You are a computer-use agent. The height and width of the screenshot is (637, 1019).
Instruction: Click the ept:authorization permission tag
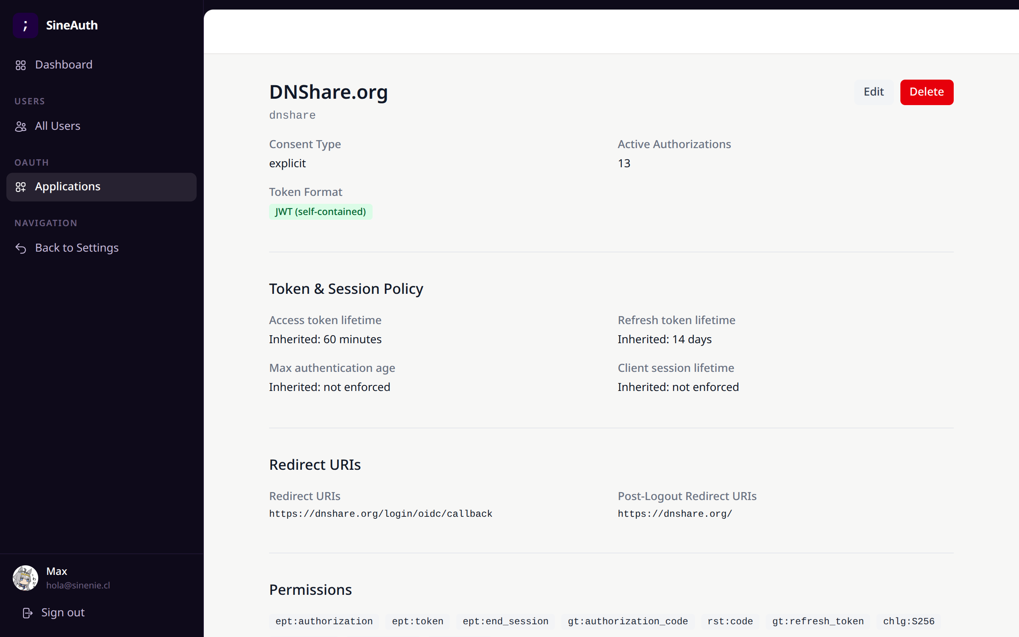324,621
